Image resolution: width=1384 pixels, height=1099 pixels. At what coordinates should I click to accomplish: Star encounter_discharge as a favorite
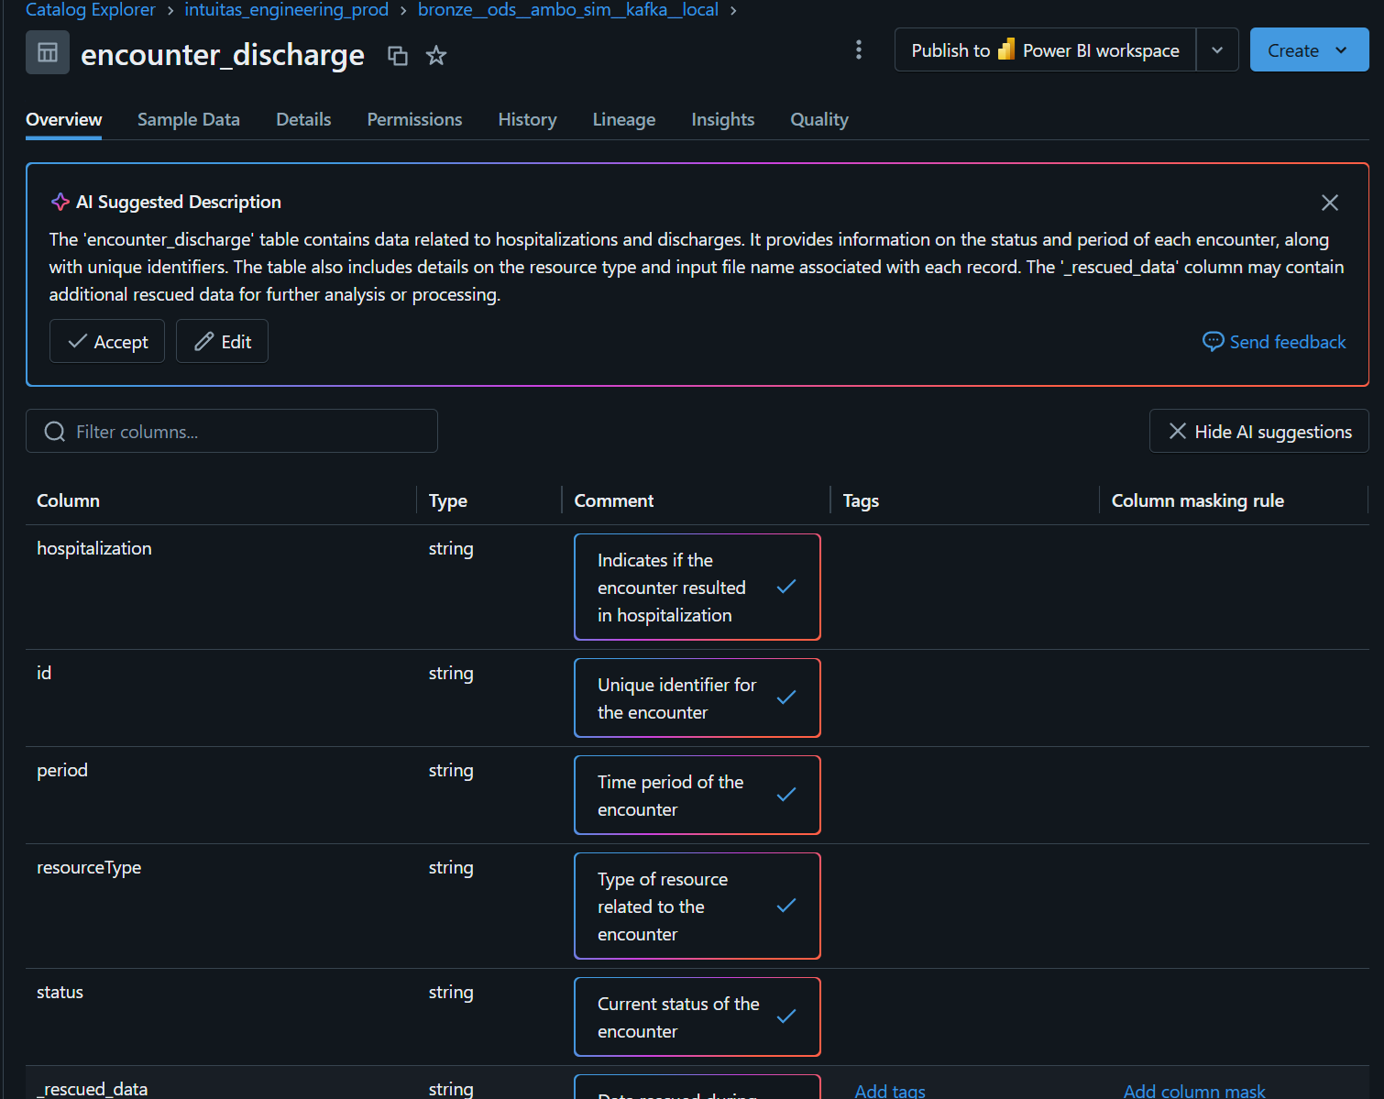436,56
